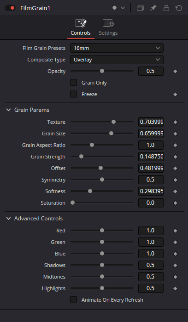Click the Symmetry value field

pyautogui.click(x=151, y=180)
